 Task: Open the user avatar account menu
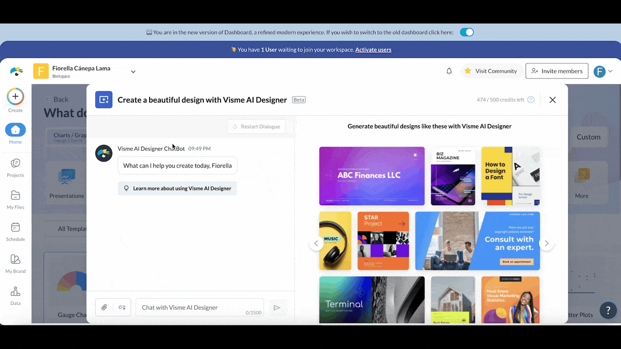(603, 71)
